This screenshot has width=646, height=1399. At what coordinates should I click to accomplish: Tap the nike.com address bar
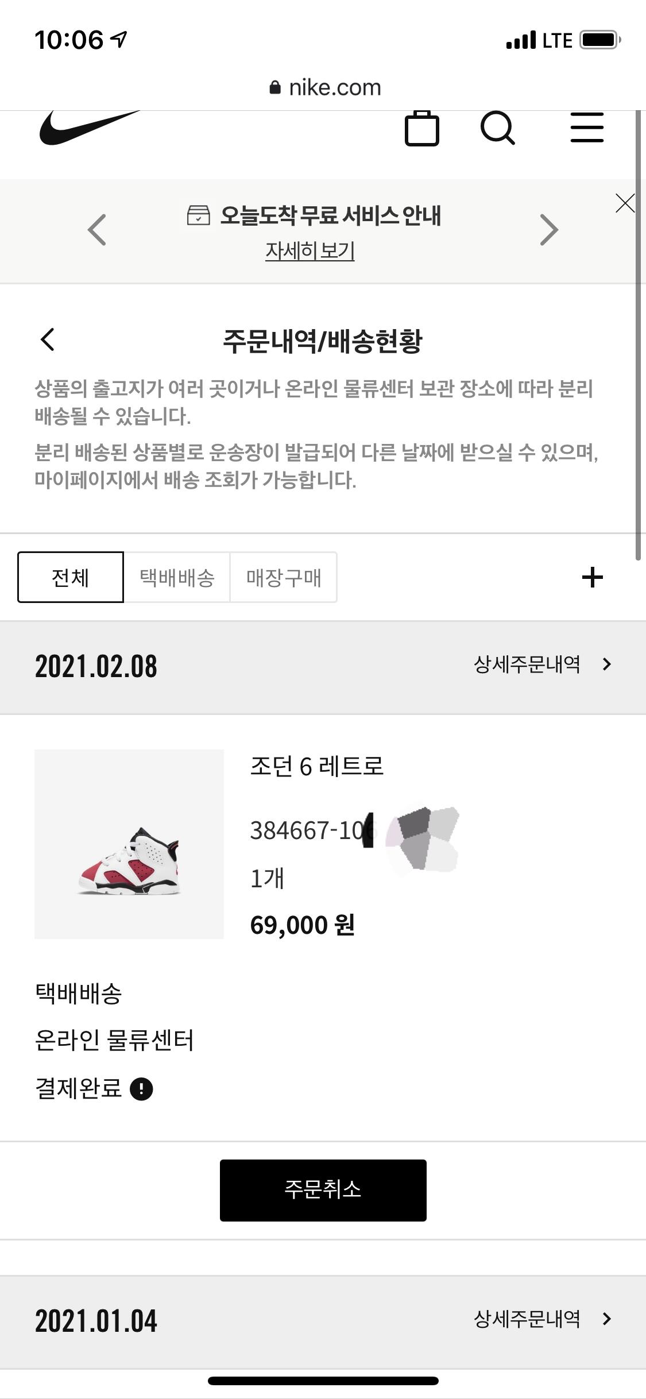coord(324,87)
